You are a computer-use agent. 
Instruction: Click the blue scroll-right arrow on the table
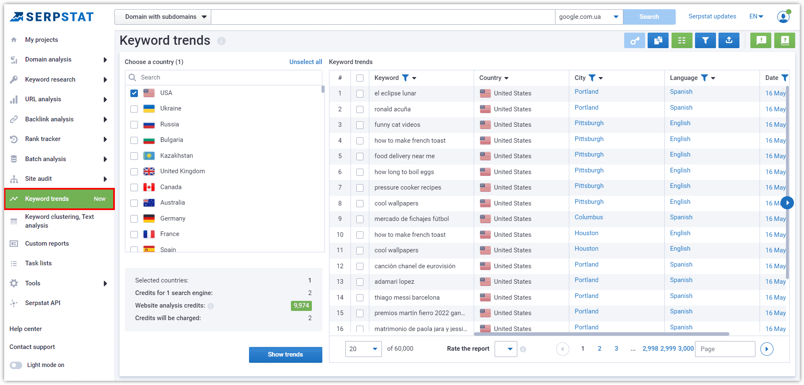point(788,203)
